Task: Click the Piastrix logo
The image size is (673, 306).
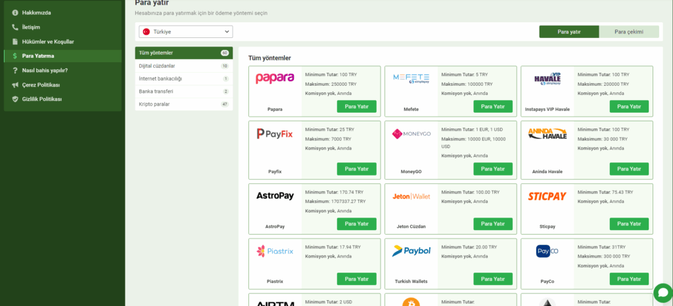Action: (x=275, y=251)
